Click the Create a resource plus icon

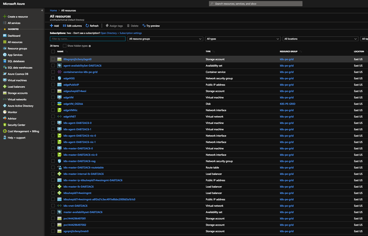tap(5, 17)
